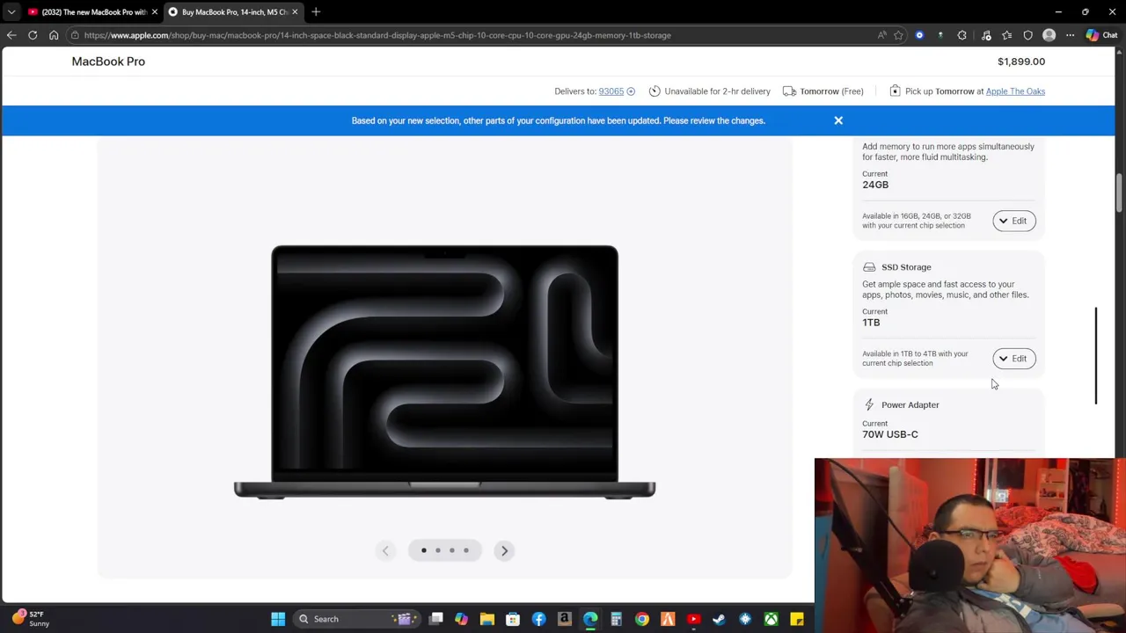Close the YouTube tab
Image resolution: width=1126 pixels, height=633 pixels.
coord(154,11)
